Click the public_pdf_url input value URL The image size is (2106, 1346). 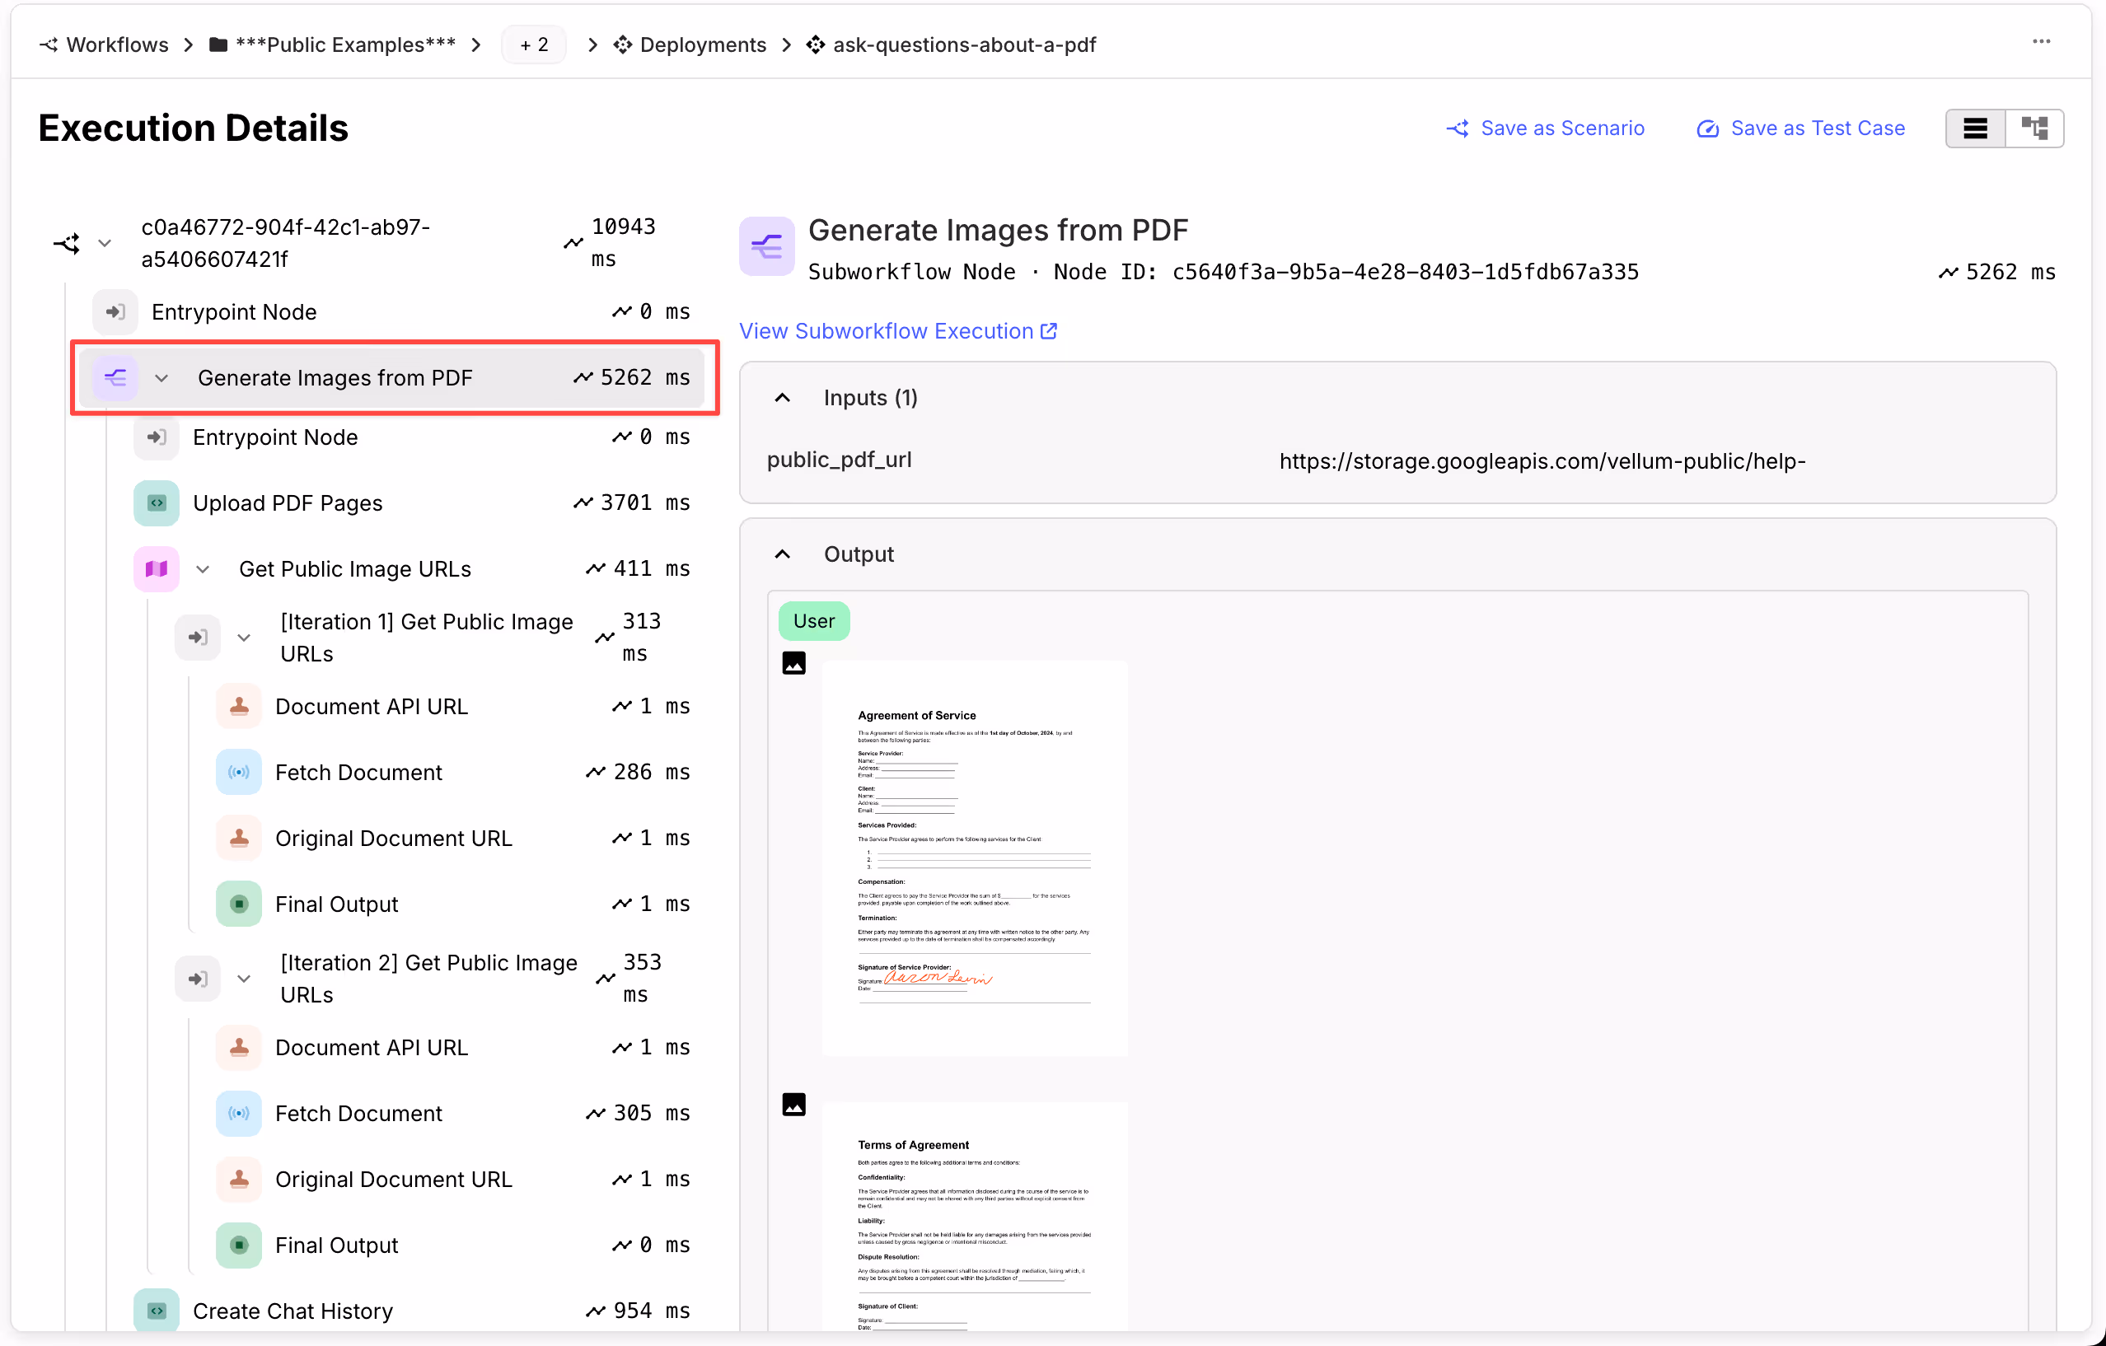1542,461
